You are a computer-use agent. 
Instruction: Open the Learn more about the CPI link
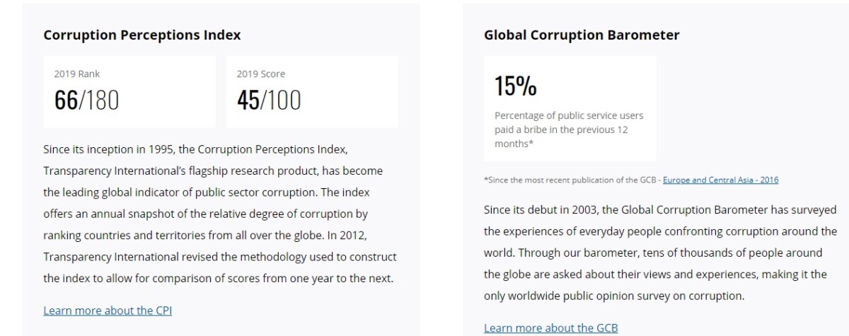pos(108,311)
